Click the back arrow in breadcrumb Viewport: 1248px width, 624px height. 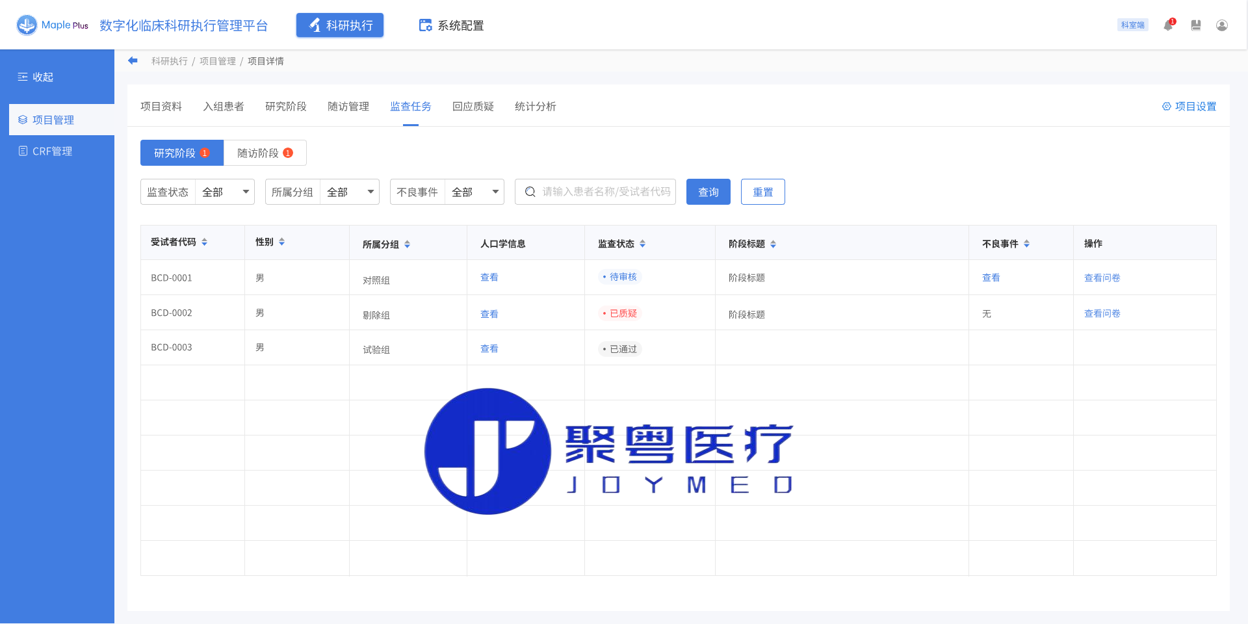tap(133, 60)
